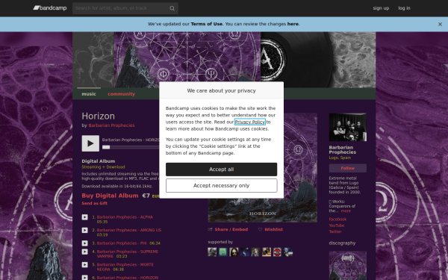Open the first supporter avatar
The image size is (448, 280).
click(212, 252)
